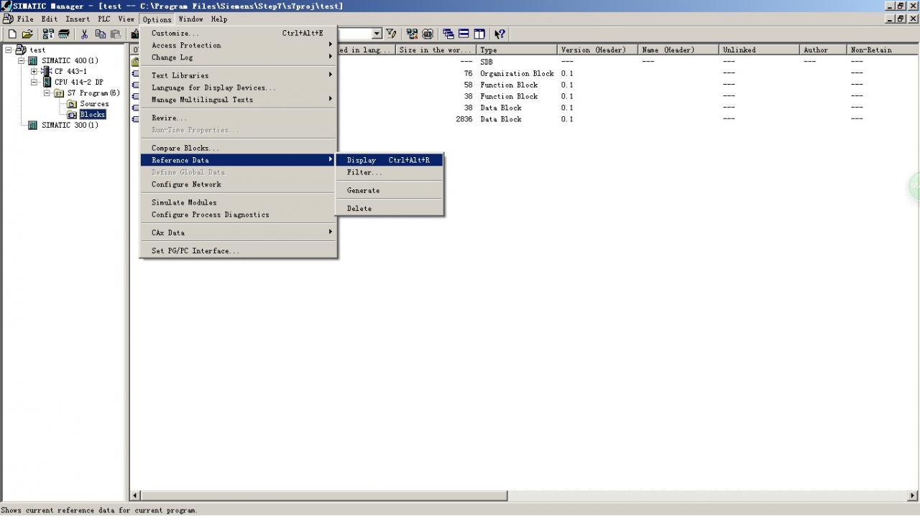
Task: Click the S7 Memory Card toolbar icon
Action: point(64,34)
